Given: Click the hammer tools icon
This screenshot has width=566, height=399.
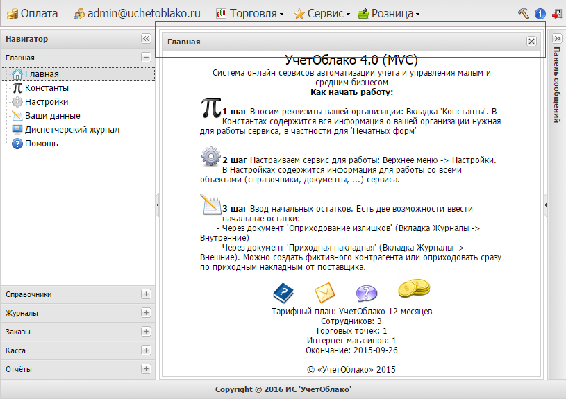Looking at the screenshot, I should pyautogui.click(x=524, y=14).
